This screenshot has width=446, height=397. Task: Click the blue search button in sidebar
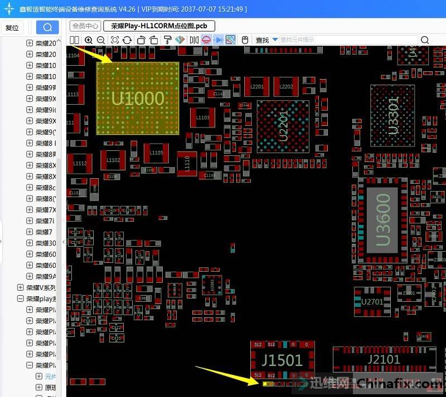click(47, 28)
